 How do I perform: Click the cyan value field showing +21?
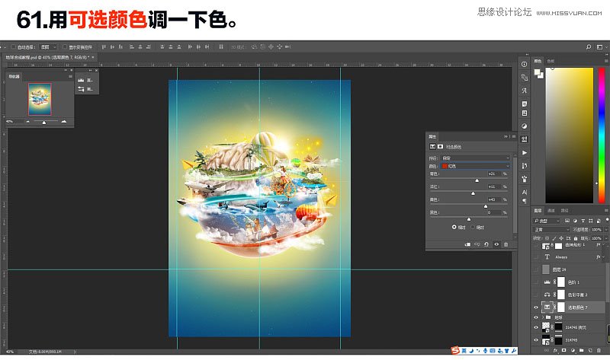tap(493, 174)
